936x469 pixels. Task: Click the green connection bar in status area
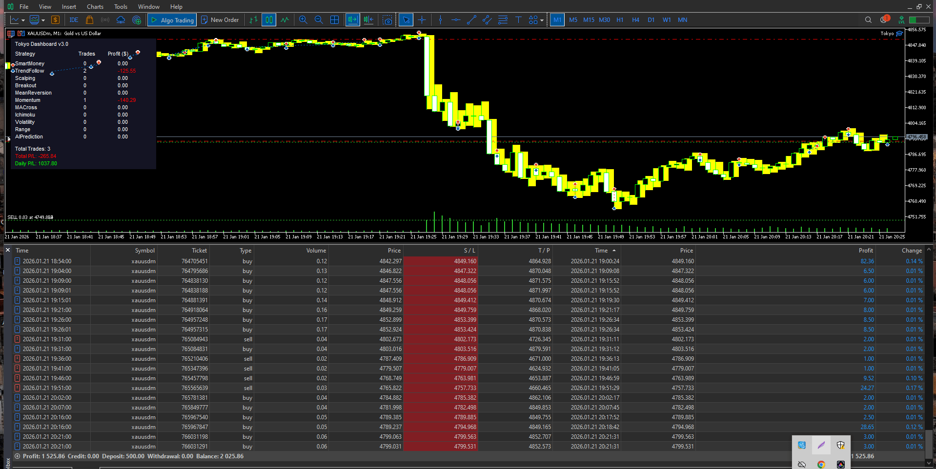click(918, 20)
